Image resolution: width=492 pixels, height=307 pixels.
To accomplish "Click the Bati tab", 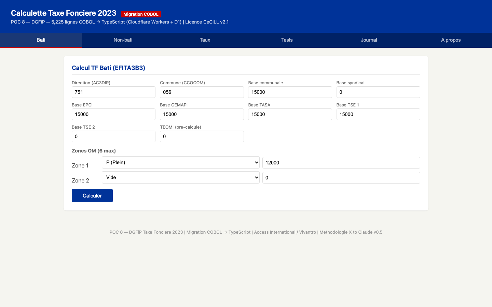I will click(41, 40).
